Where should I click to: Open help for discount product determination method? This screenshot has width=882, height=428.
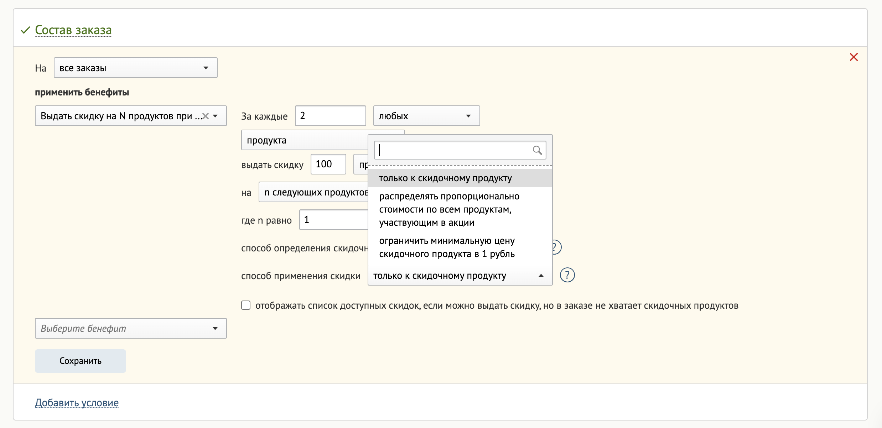coord(556,247)
